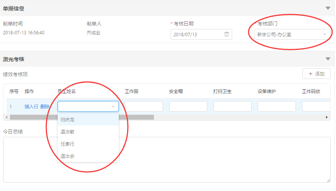
Task: Open the 考核部门 dropdown
Action: 292,34
